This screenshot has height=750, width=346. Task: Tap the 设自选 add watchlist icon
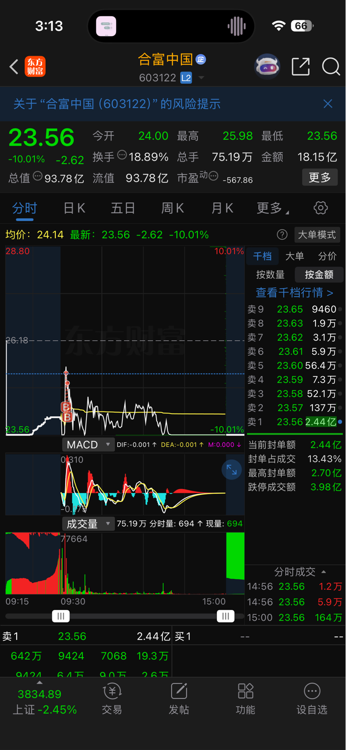[312, 699]
